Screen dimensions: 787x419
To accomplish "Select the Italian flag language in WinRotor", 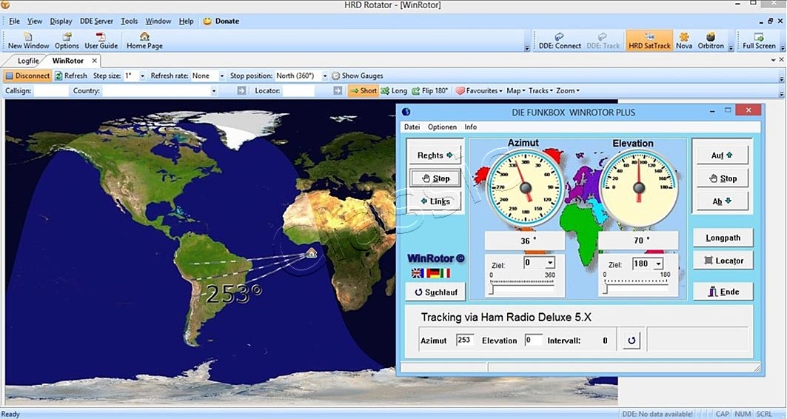I will tap(445, 273).
